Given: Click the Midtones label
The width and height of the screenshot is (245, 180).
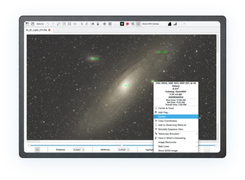Looking at the screenshot, I should [105, 150].
